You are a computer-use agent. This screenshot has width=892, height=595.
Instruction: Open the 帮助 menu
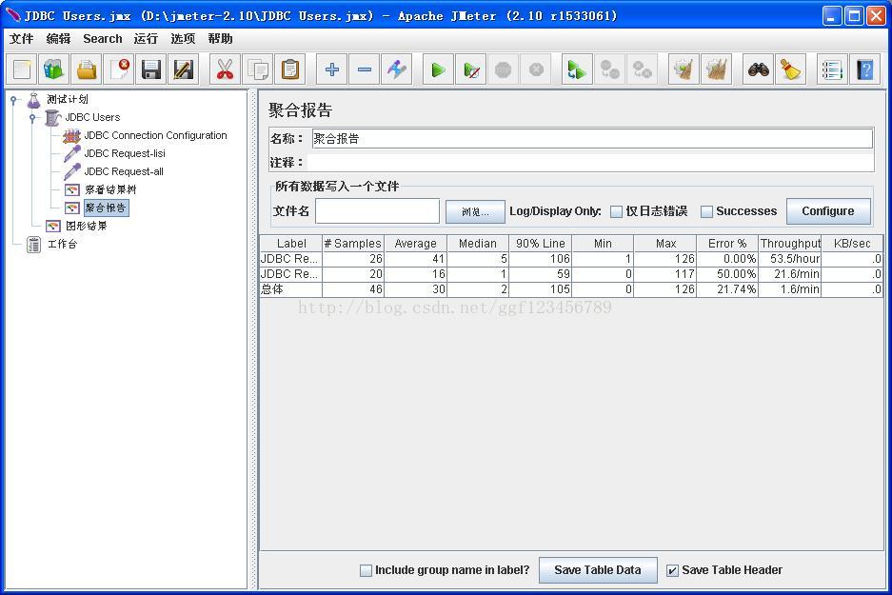(x=220, y=39)
